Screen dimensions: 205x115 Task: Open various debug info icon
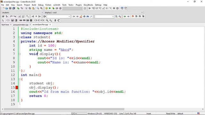tap(126, 8)
